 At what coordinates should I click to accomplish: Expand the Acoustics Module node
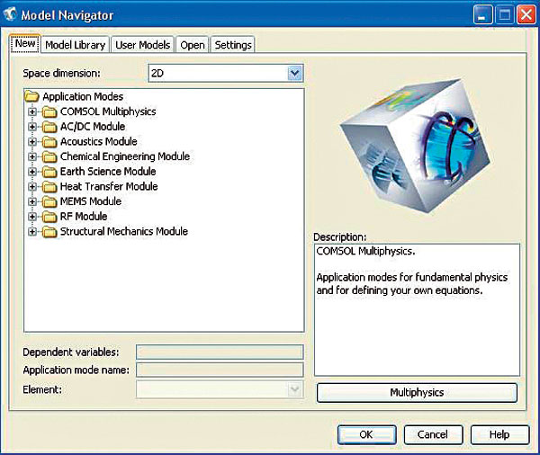[x=32, y=142]
